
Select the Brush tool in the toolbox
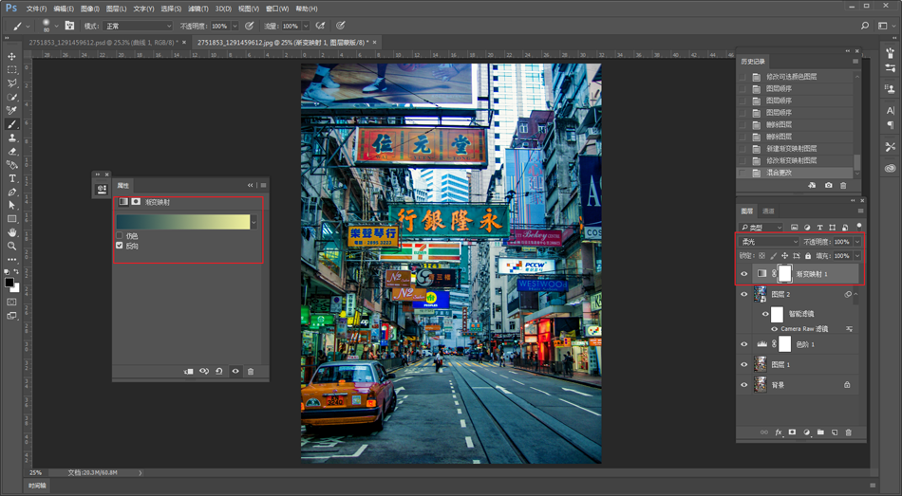click(11, 124)
